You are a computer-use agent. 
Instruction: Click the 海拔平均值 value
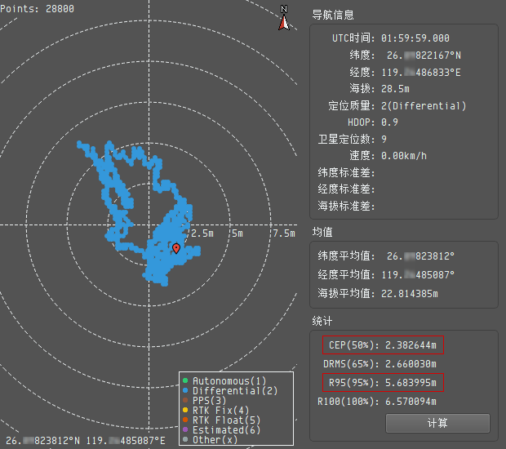tap(412, 293)
